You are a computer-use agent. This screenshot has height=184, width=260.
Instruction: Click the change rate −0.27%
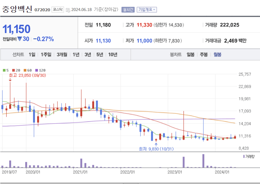43,39
